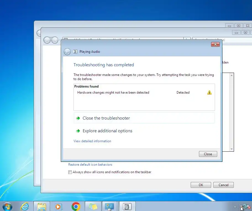Close the Playing Audio dialog with red X
The height and width of the screenshot is (211, 252).
215,44
